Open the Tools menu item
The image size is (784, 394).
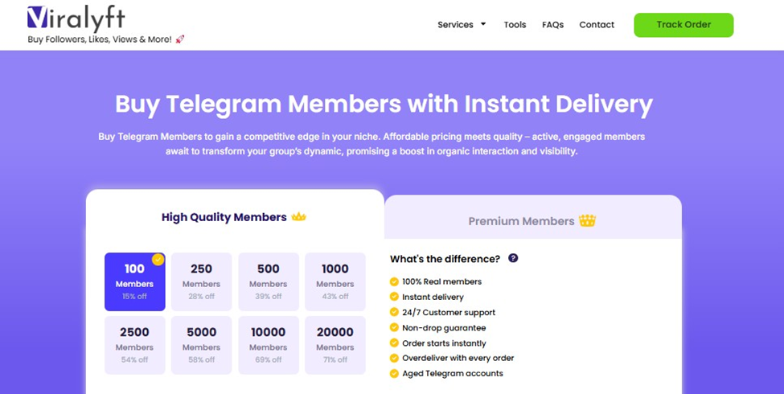(515, 25)
